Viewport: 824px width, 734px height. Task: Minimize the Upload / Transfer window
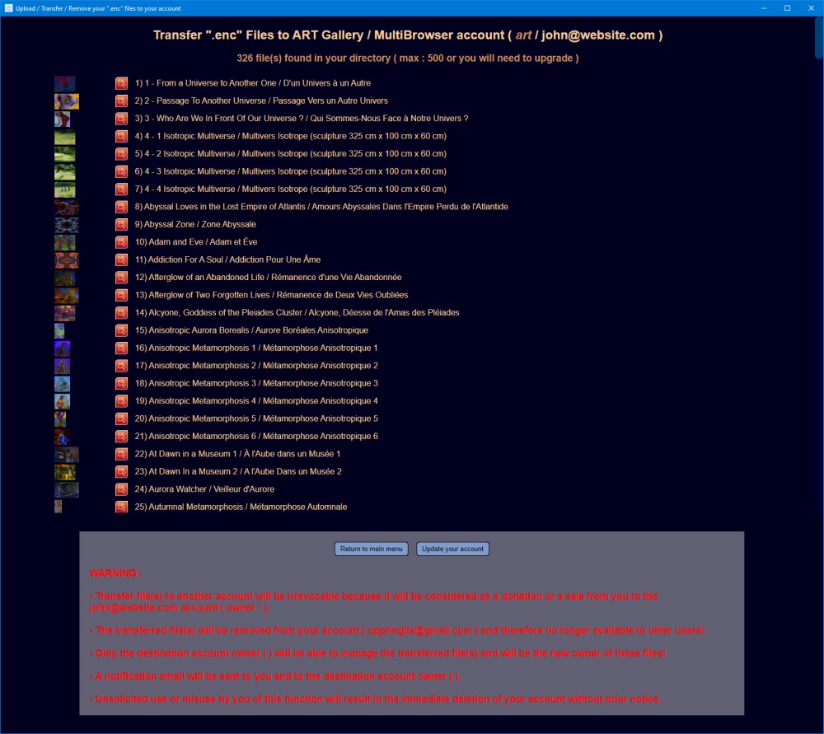764,8
